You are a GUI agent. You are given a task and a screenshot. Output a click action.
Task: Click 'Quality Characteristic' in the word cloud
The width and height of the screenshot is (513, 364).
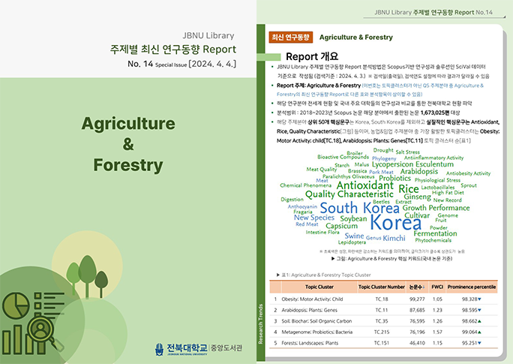click(349, 194)
